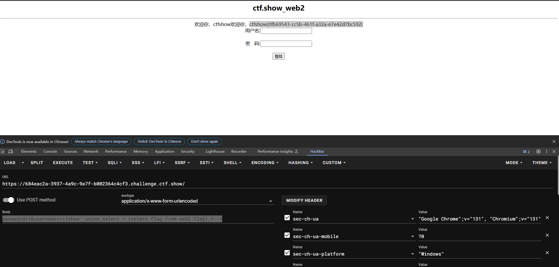Image resolution: width=559 pixels, height=267 pixels.
Task: Expand the ENCODING dropdown menu
Action: (265, 163)
